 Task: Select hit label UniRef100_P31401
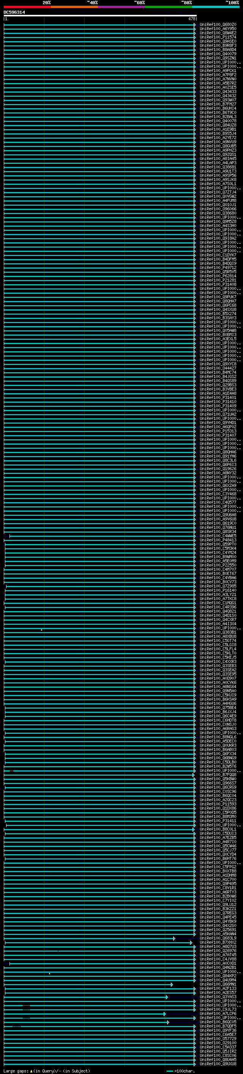[x=218, y=397]
